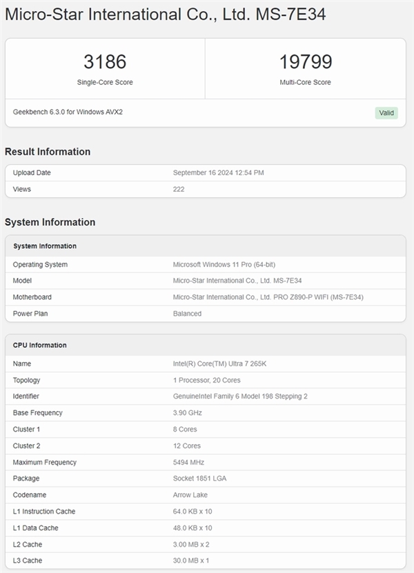Select the Arrow Lake codename value
414x573 pixels.
click(x=190, y=495)
